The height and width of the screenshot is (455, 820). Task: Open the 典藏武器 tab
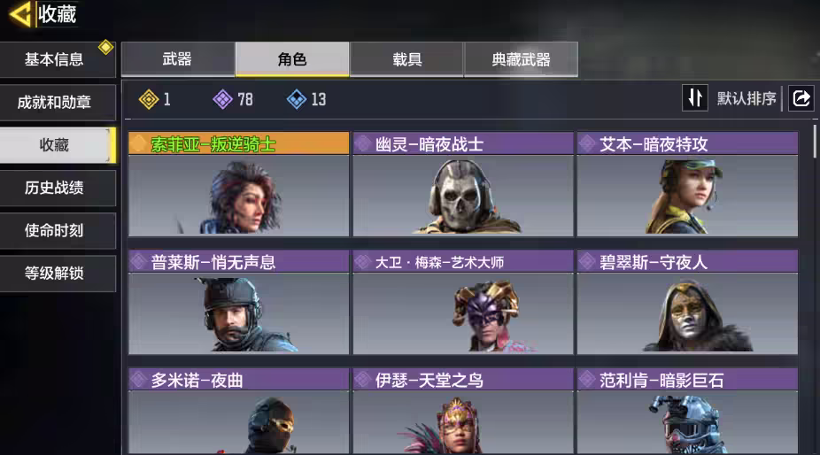521,59
